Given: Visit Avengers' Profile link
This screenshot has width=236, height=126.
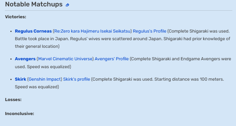Looking at the screenshot, I should pos(112,59).
